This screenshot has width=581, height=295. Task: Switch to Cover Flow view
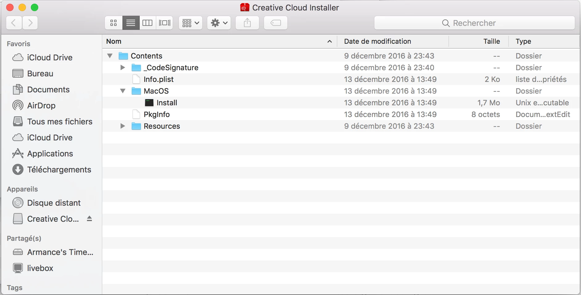[165, 23]
